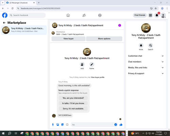Open the account profile avatar menu
Viewport: 170px width, 136px height.
163,15
